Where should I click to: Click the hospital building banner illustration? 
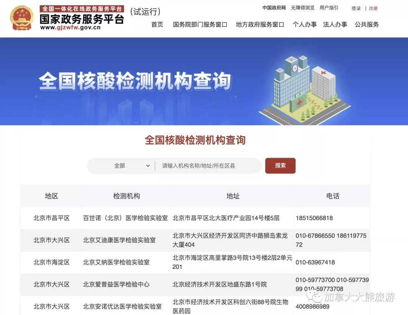pos(305,89)
